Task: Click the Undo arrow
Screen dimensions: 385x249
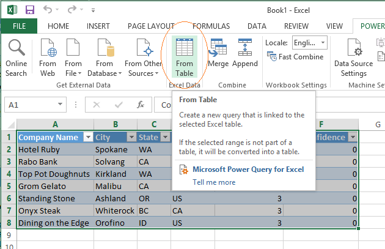Action: click(48, 10)
